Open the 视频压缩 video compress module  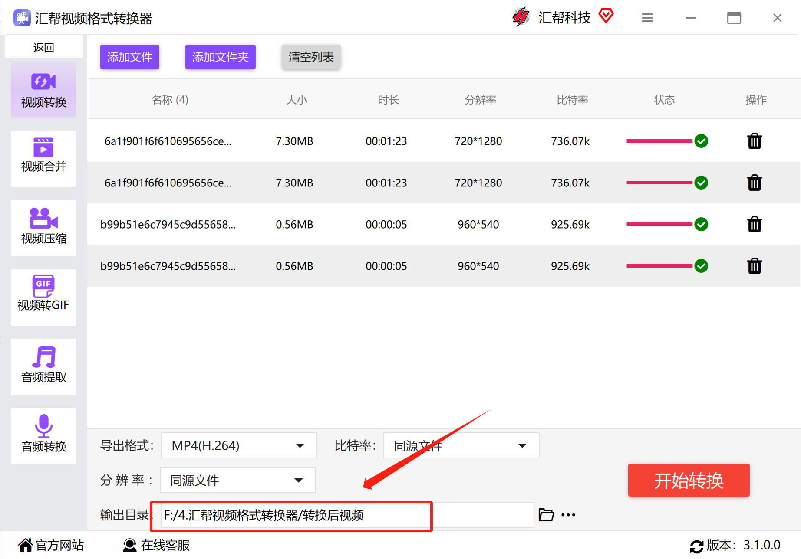[43, 228]
